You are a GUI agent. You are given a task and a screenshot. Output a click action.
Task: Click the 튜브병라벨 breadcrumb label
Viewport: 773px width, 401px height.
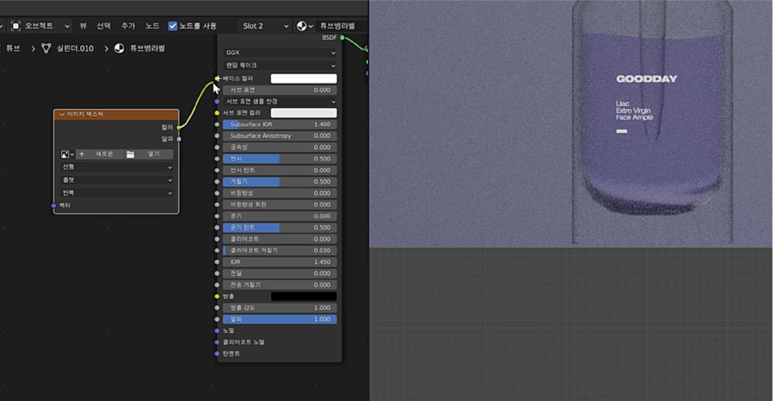pos(147,48)
